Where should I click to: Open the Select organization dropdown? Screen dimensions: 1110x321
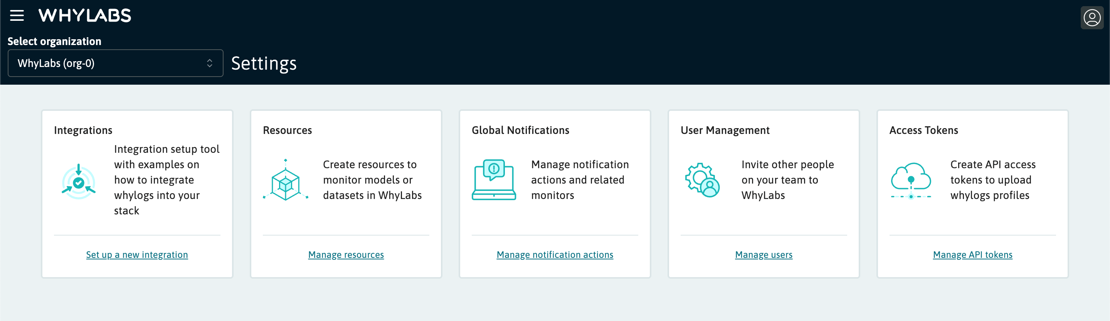(x=116, y=63)
